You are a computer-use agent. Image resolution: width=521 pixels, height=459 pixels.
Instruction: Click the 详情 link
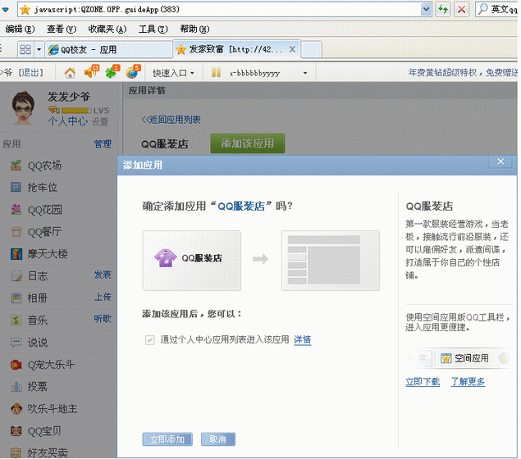303,339
